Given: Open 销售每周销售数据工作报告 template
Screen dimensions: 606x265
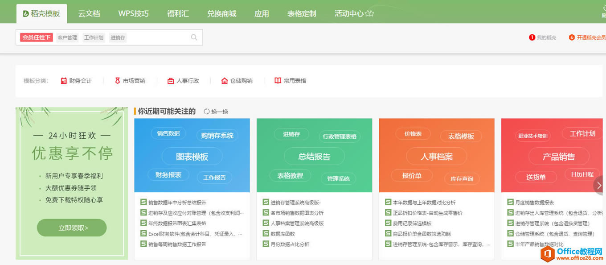Looking at the screenshot, I should pos(177,244).
